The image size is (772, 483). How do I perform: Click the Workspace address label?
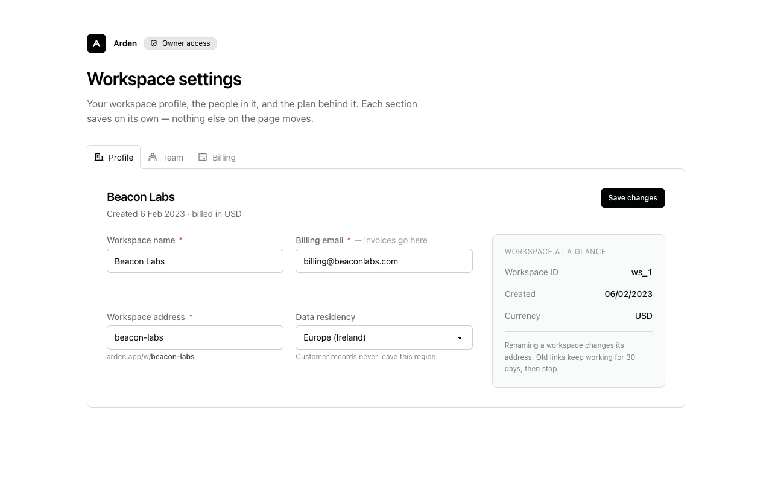pos(146,317)
